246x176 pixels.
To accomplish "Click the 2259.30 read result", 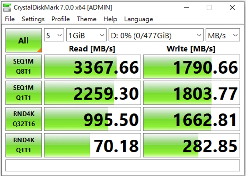I will click(92, 93).
